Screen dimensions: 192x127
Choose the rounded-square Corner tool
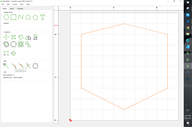click(x=13, y=44)
